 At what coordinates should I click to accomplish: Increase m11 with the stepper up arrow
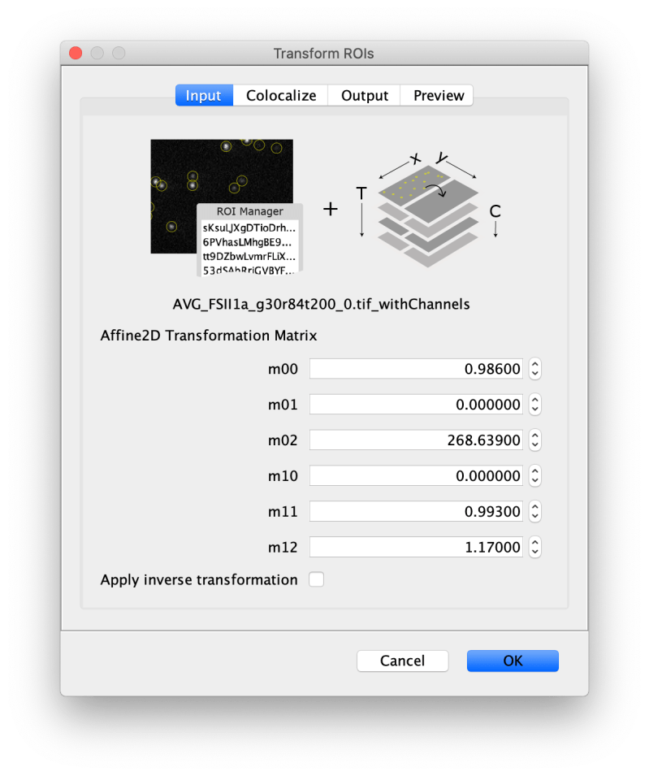[x=534, y=506]
